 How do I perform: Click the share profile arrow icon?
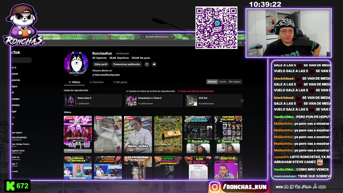tap(154, 64)
